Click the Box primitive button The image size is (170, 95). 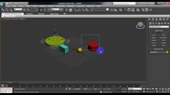point(154,35)
